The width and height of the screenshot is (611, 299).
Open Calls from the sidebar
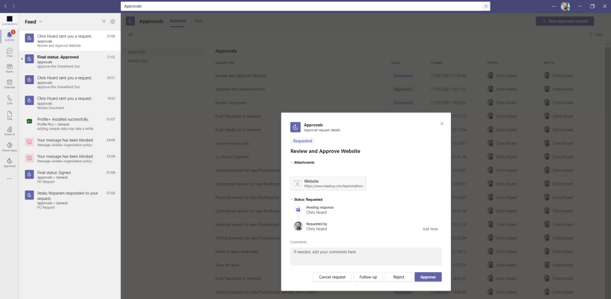tap(9, 99)
